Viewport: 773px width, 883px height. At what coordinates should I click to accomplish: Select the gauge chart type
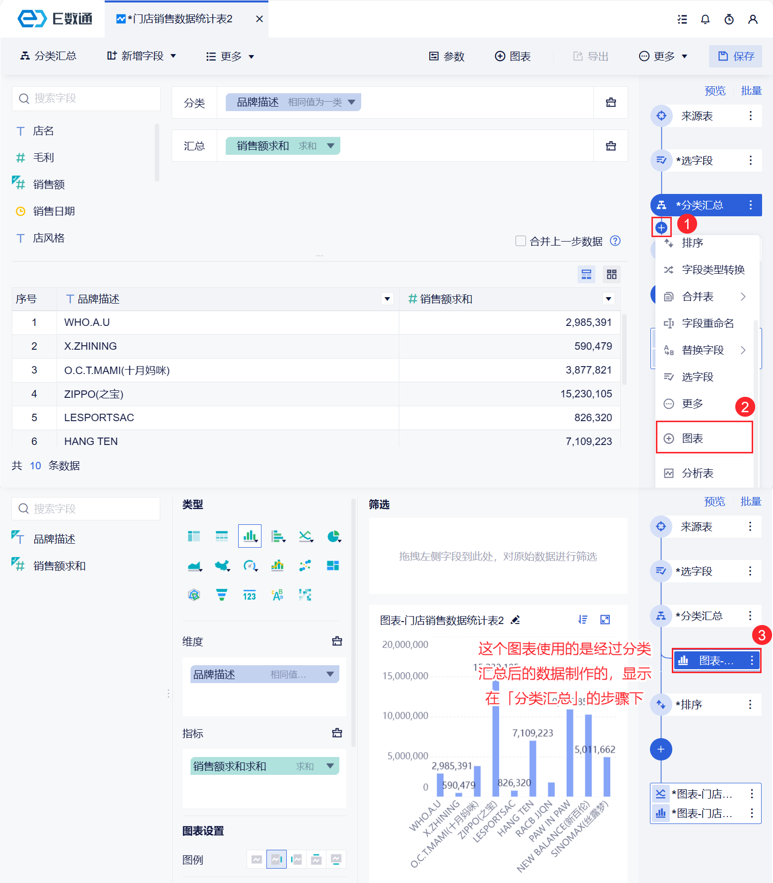250,566
